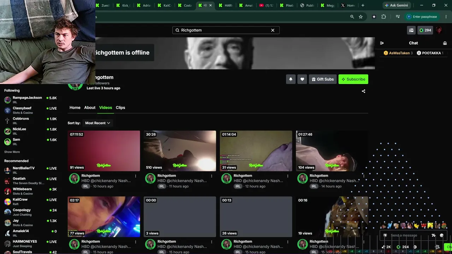This screenshot has height=254, width=452.
Task: Click the Ask Gemini button
Action: coord(396,5)
